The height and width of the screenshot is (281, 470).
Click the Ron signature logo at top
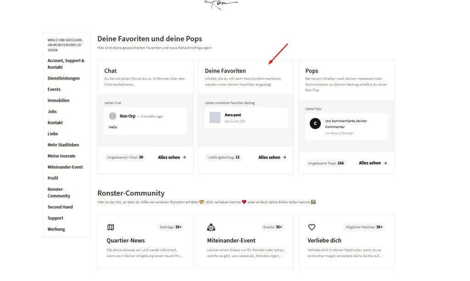coord(220,5)
